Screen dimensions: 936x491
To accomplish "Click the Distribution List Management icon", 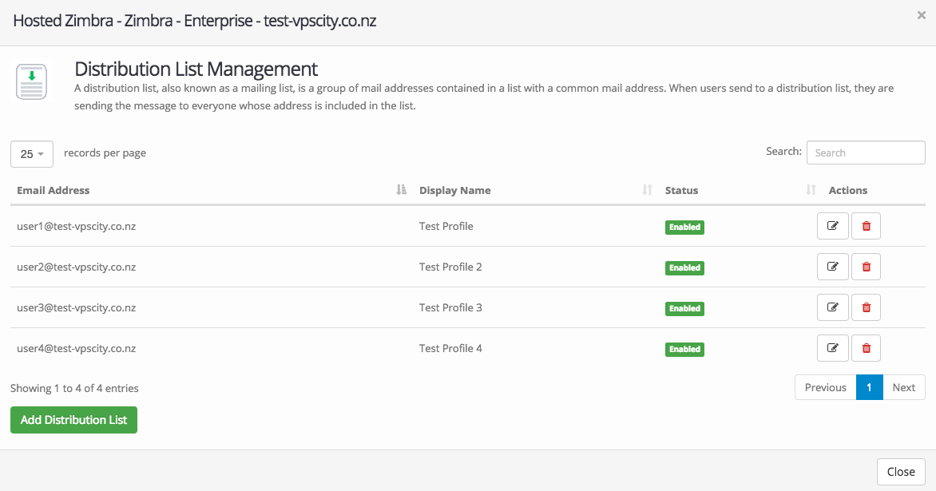I will (x=31, y=82).
